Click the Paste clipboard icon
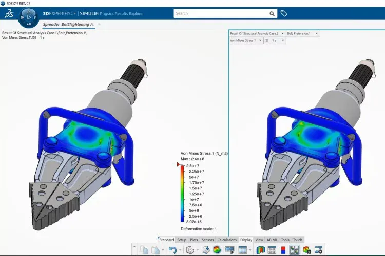 (158, 249)
